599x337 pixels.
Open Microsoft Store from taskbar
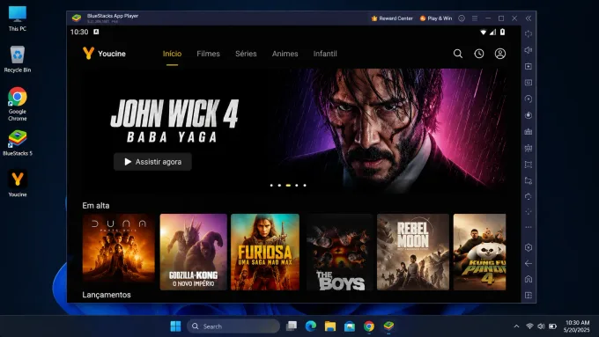tap(350, 326)
